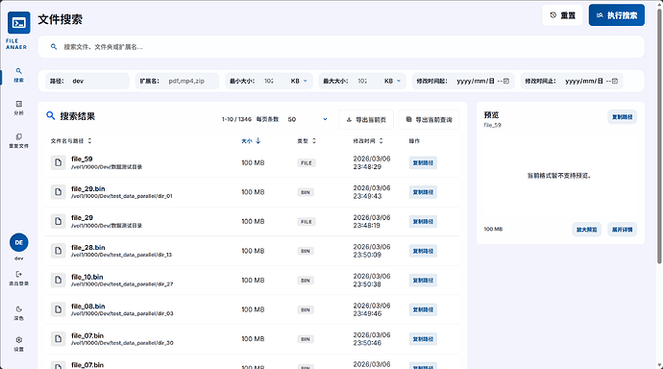Viewport: 663px width, 369px height.
Task: Copy path for file_08.bin row
Action: 423,309
